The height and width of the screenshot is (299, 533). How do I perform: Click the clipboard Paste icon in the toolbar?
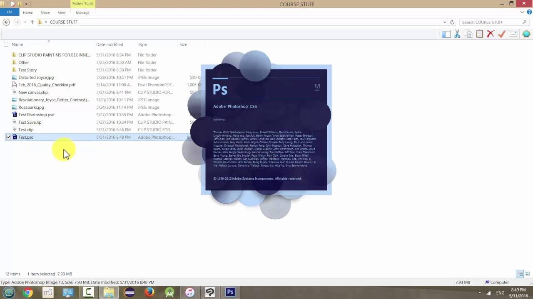coord(480,34)
